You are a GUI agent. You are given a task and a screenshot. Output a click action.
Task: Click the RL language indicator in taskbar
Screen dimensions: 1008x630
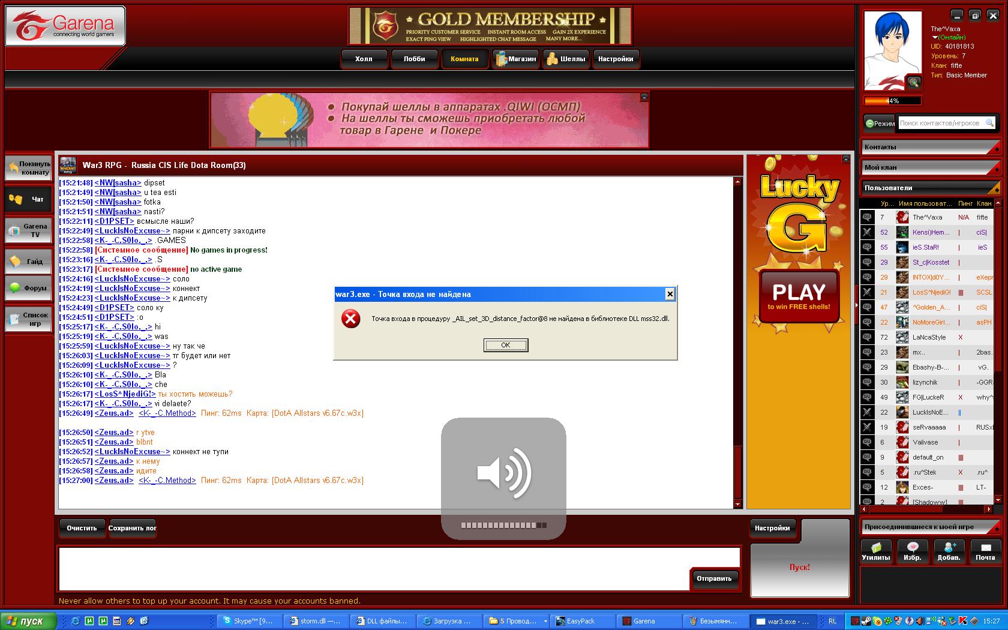tap(832, 621)
